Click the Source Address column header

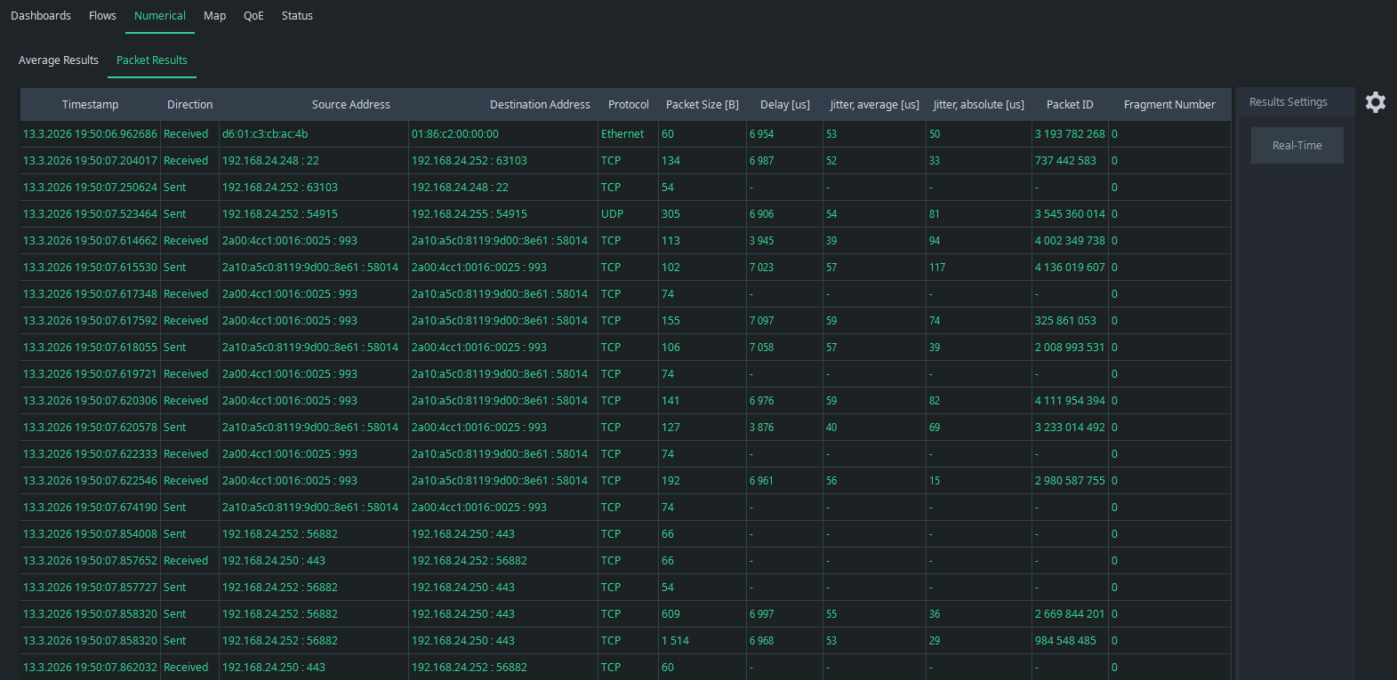tap(350, 105)
